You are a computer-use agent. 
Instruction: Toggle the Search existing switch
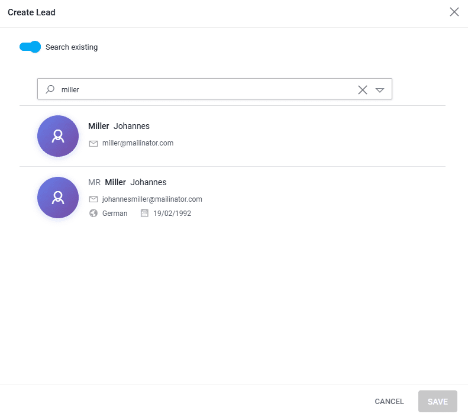coord(30,47)
